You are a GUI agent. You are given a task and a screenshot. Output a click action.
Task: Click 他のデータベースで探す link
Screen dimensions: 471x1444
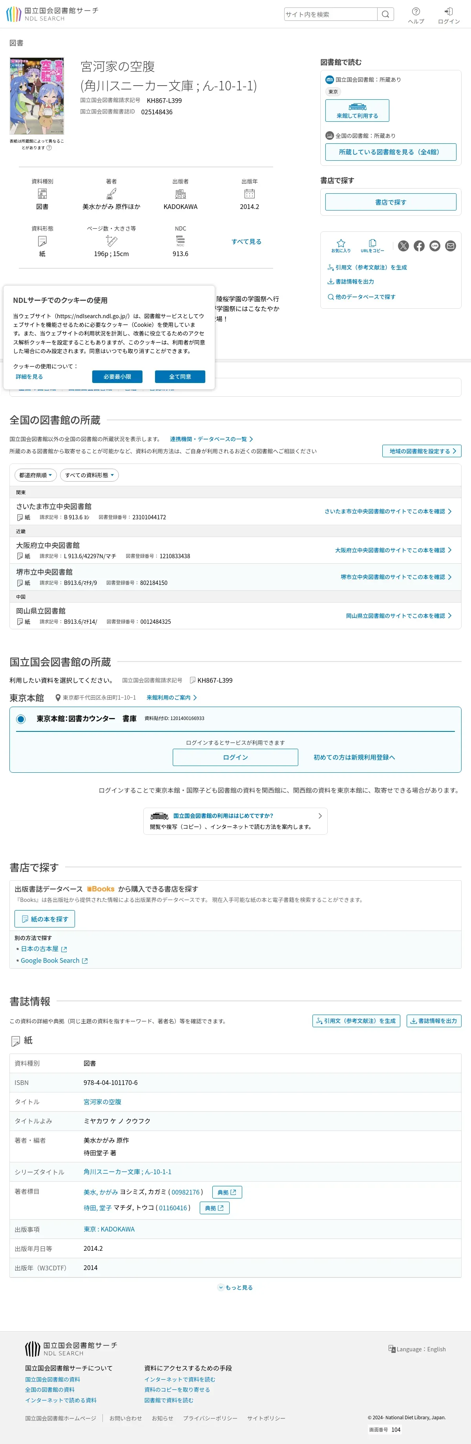click(x=362, y=297)
